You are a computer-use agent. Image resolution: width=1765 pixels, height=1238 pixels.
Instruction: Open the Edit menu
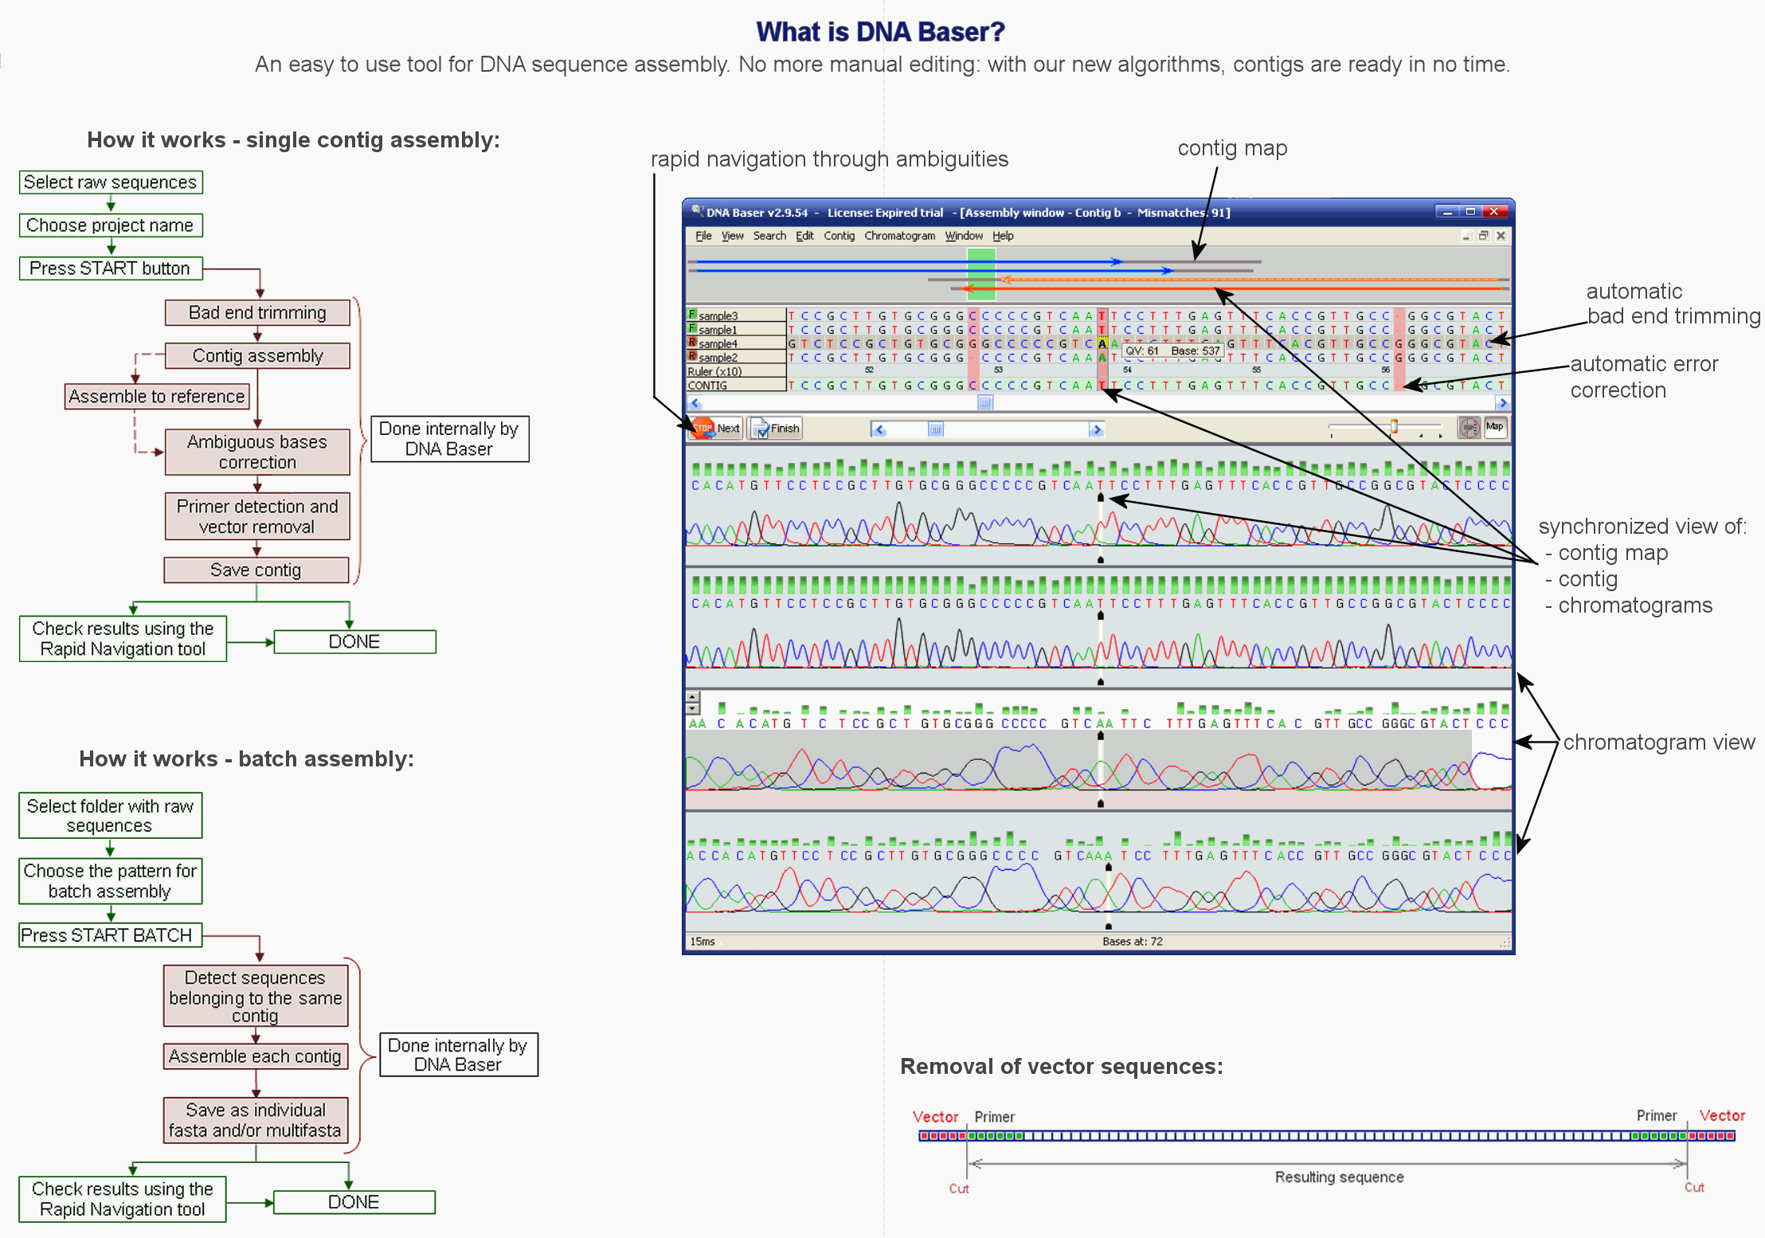804,236
